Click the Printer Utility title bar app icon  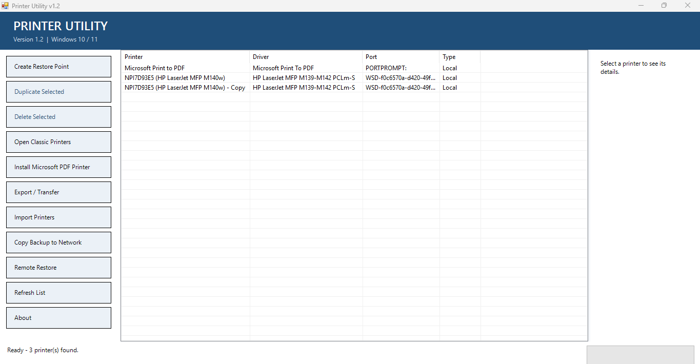point(5,6)
